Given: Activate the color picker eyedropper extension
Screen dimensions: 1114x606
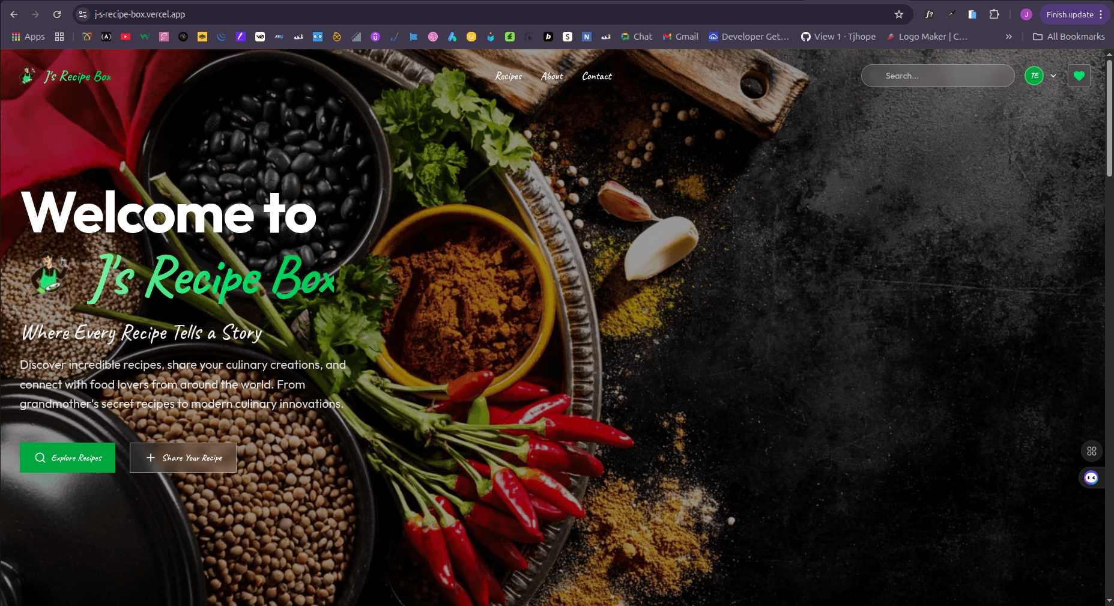Looking at the screenshot, I should coord(951,14).
